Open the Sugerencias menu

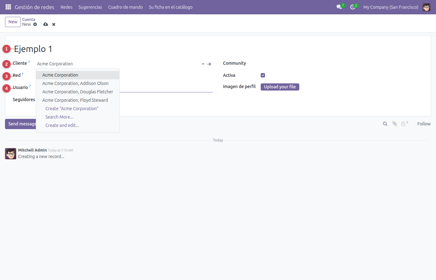point(90,7)
